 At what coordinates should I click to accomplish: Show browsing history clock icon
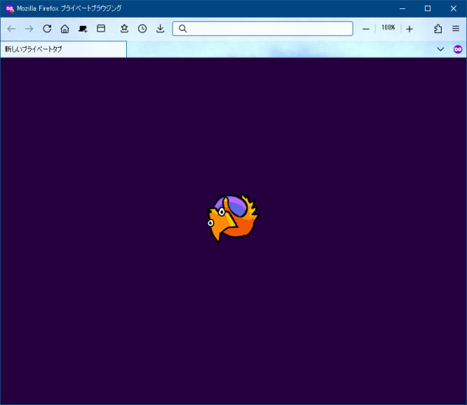(x=142, y=29)
